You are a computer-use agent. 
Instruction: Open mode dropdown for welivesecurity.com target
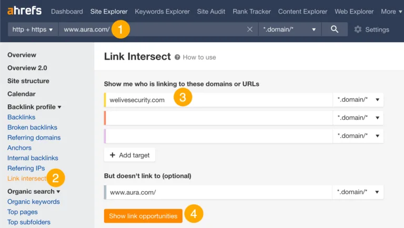[x=358, y=100]
